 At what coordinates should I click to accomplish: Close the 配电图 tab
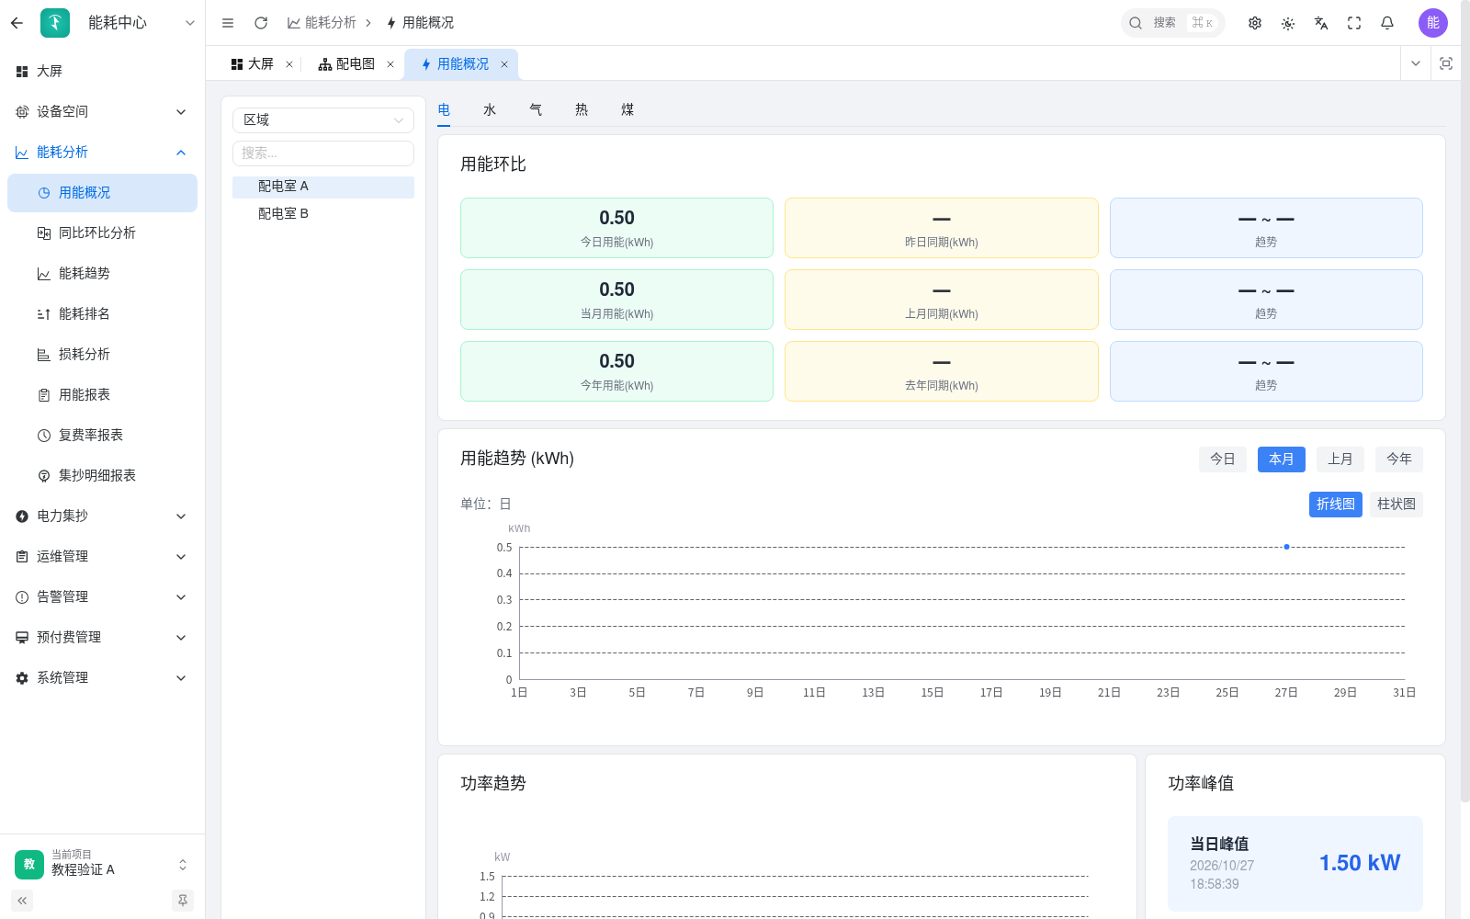(x=390, y=64)
